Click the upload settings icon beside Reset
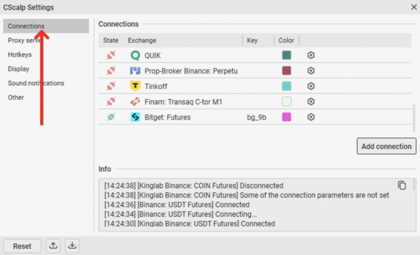This screenshot has width=420, height=255. tap(53, 246)
